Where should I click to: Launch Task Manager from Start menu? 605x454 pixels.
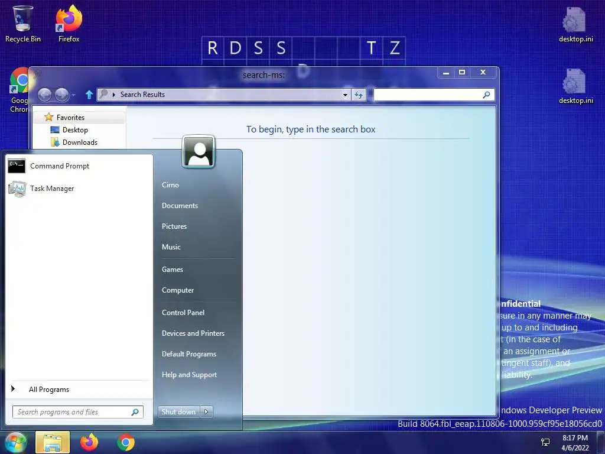79,189
